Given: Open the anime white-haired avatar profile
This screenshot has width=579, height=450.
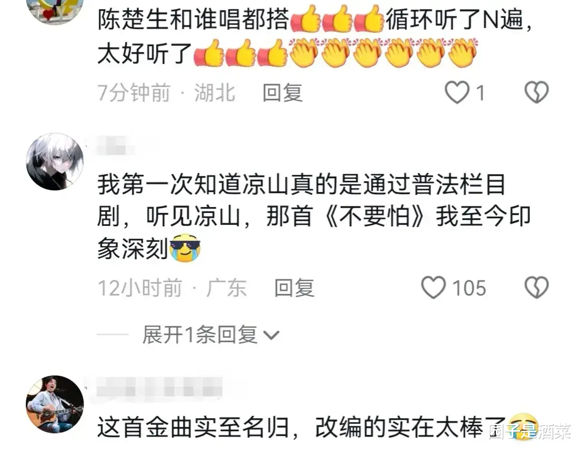Looking at the screenshot, I should click(55, 161).
